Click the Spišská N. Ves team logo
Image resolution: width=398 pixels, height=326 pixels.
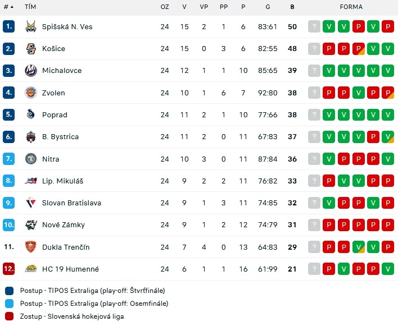[x=31, y=26]
